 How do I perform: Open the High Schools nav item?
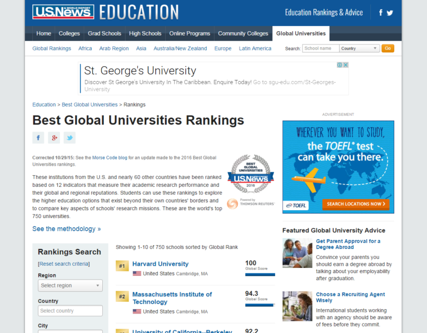click(x=145, y=33)
